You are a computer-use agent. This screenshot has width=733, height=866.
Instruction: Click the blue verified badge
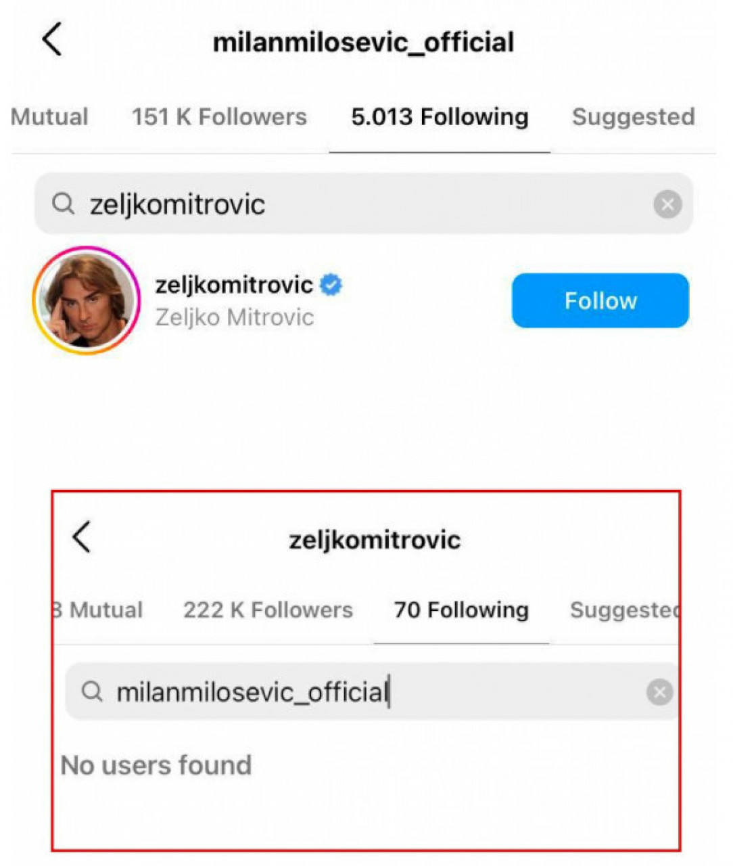point(331,285)
